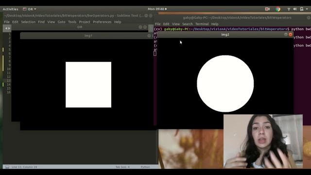The height and width of the screenshot is (175, 311).
Task: Open the clock showing Mon 09:48
Action: [157, 9]
